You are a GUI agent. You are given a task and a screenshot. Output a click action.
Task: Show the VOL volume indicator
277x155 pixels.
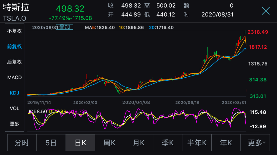click(15, 108)
